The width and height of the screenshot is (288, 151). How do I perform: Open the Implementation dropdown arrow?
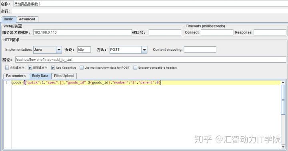click(59, 50)
